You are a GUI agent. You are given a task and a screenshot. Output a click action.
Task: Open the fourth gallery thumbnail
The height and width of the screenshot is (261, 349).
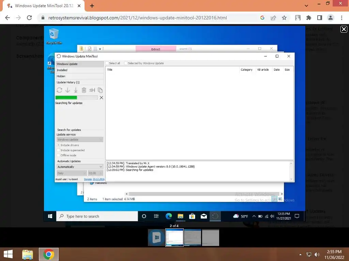(x=211, y=238)
